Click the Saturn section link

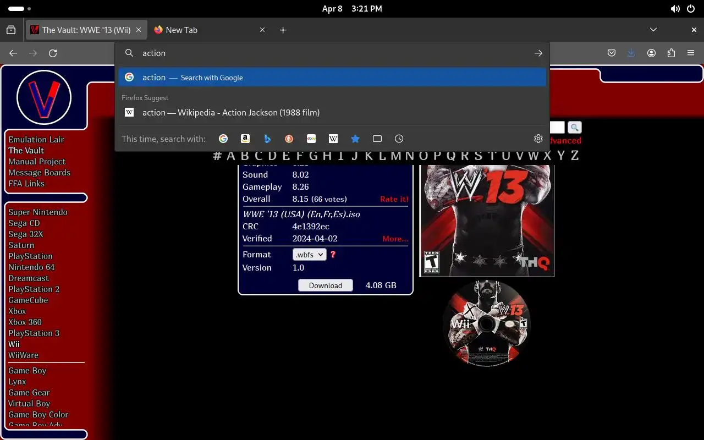pos(21,245)
